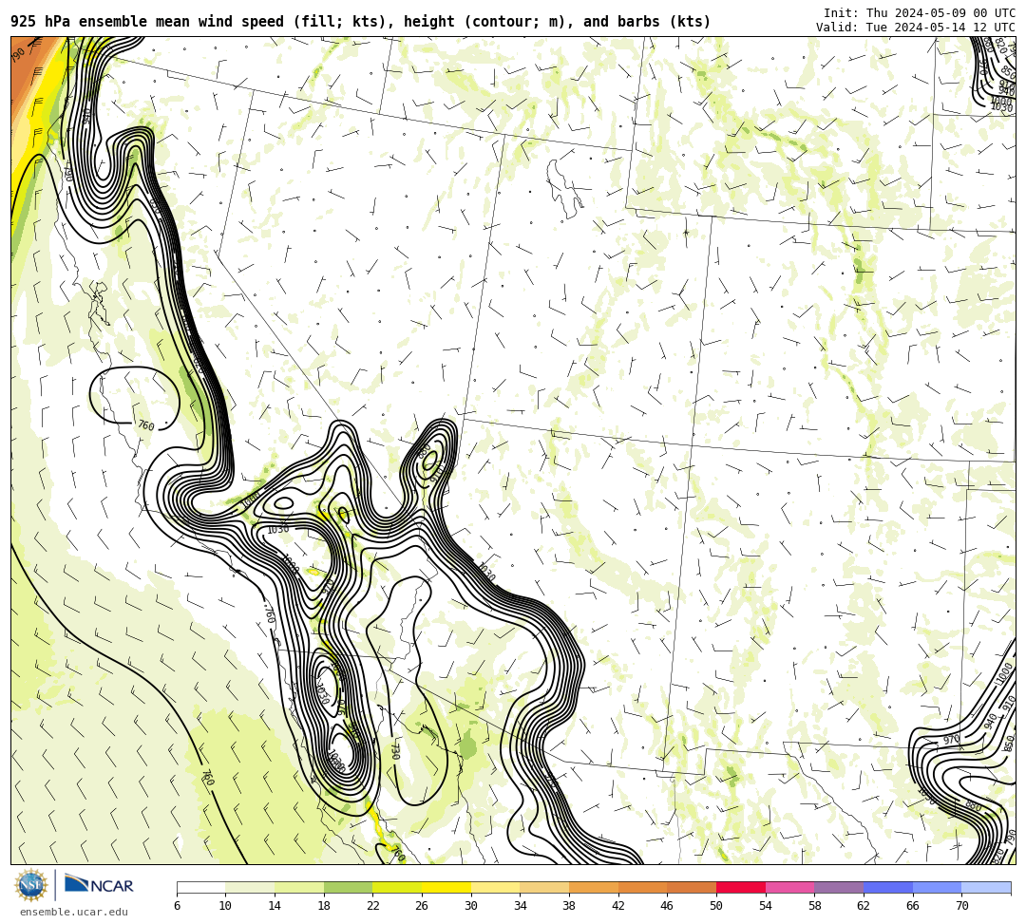1026x924 pixels.
Task: Pick the dark orange 46–50 kts swatch
Action: point(692,887)
